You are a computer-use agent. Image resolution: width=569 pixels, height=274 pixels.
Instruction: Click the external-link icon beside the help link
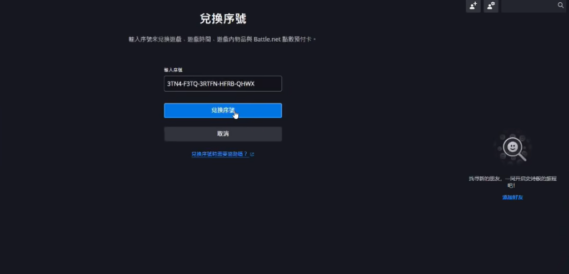(252, 154)
